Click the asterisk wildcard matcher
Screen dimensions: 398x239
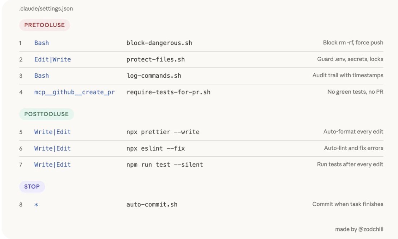click(36, 205)
